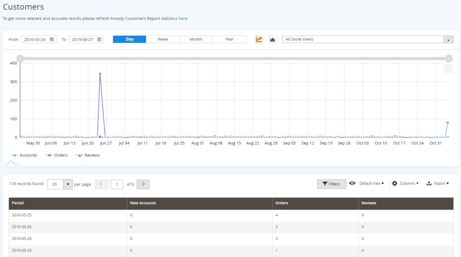461x257 pixels.
Task: Open chart export menu with three dots
Action: pos(448,69)
